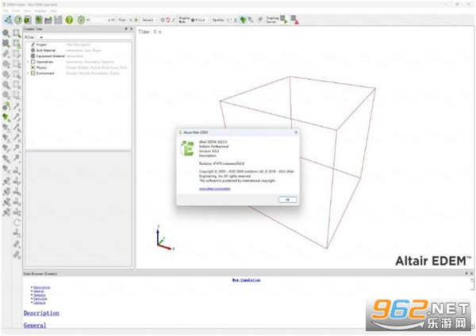Select Equipment Material in the Creator Tree

[51, 56]
